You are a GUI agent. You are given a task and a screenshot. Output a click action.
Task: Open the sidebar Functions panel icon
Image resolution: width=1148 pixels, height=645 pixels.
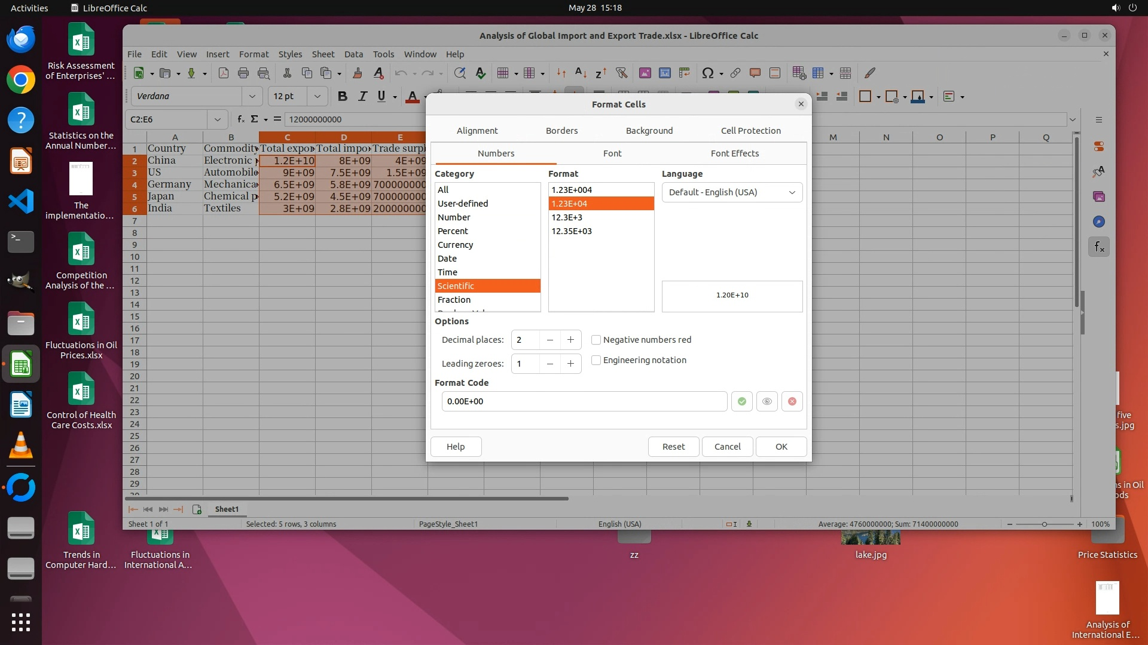pos(1098,247)
